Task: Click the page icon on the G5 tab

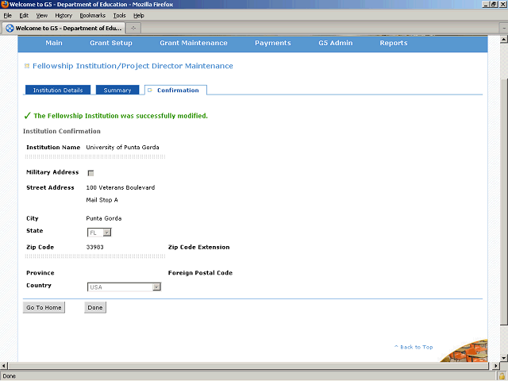Action: [10, 29]
